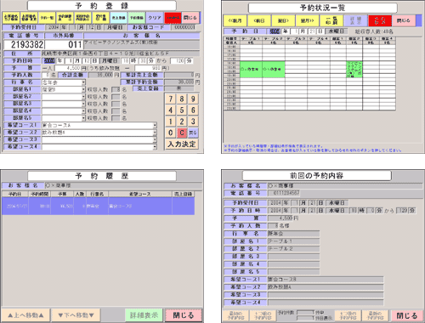This screenshot has height=323, width=425.
Task: Close 前回の予約内容 window with 閉じる
Action: pos(406,315)
